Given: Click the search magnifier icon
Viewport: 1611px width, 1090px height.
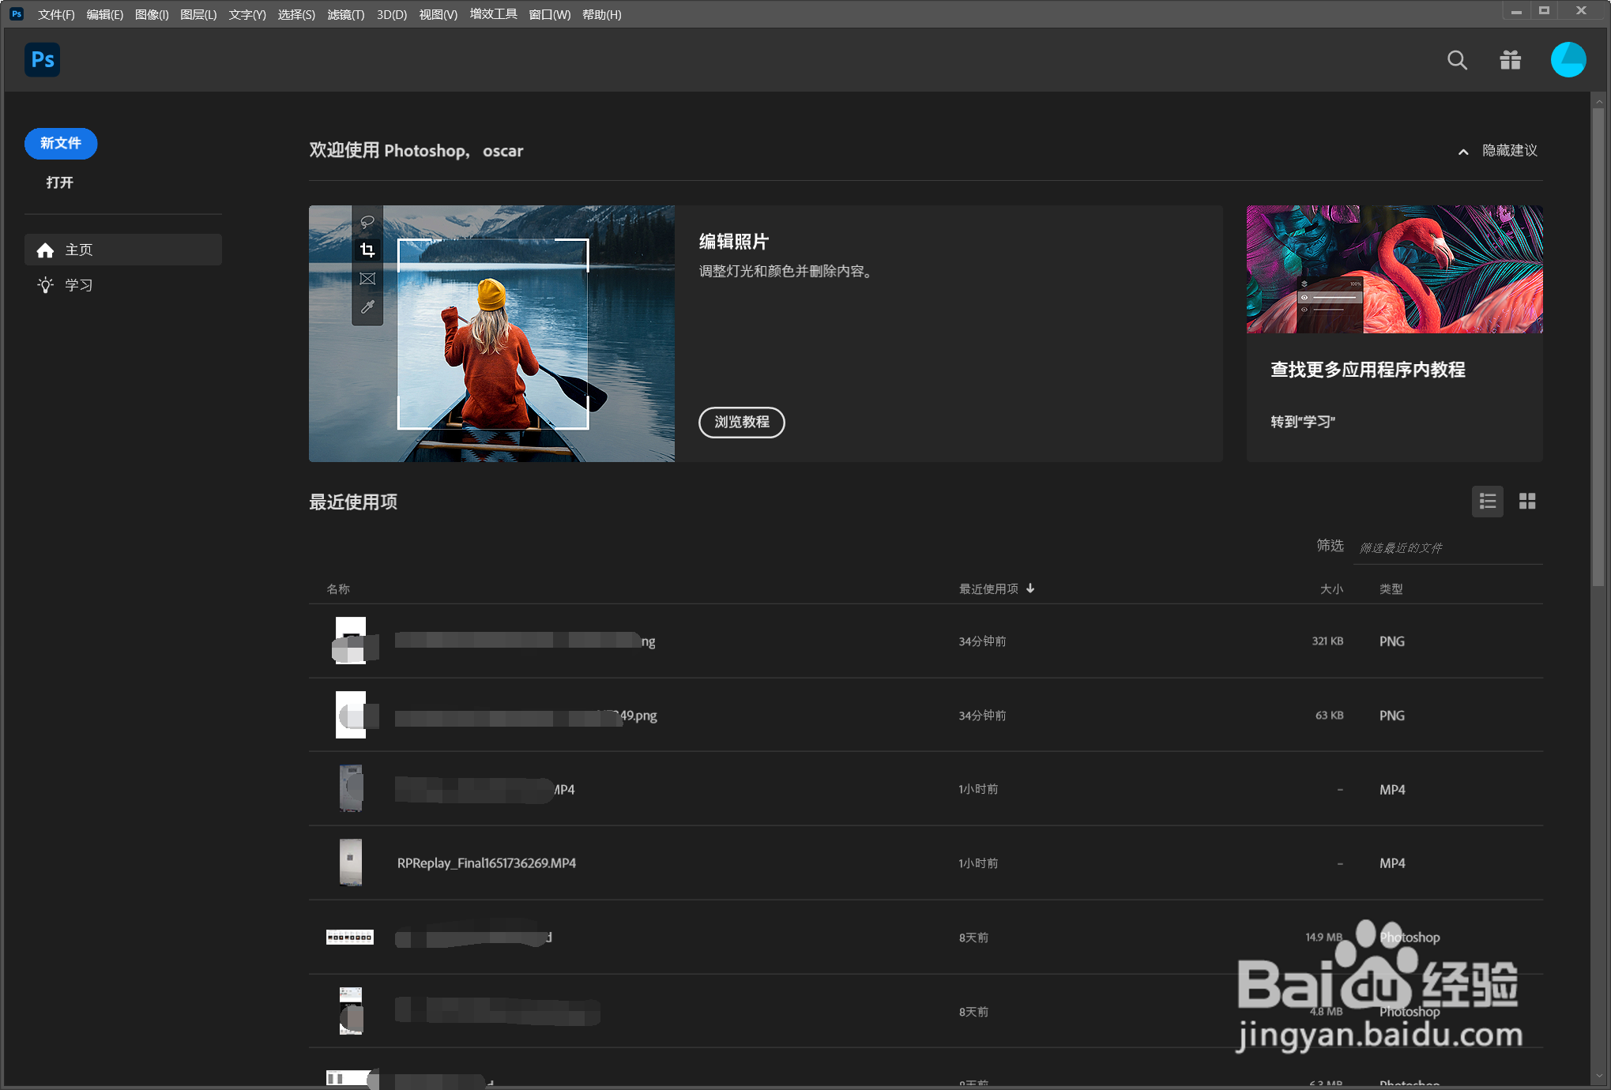Looking at the screenshot, I should [1457, 60].
